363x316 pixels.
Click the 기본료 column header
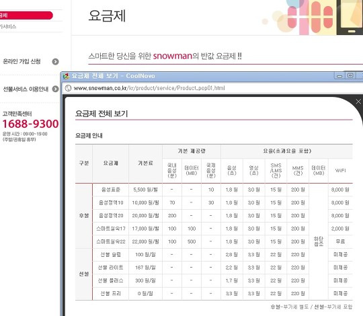coord(145,163)
